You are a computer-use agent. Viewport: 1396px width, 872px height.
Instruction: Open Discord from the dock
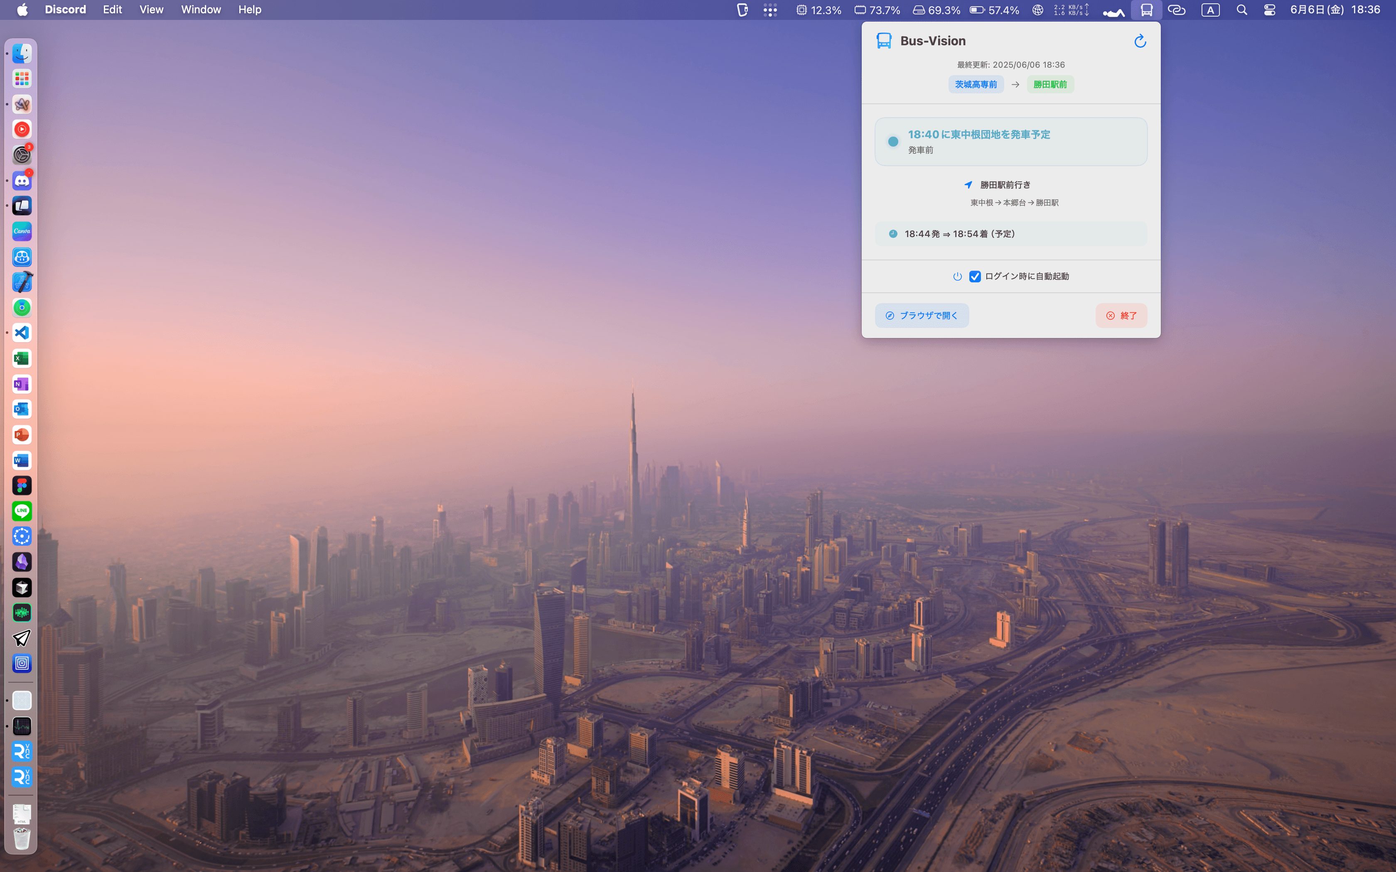click(x=22, y=181)
